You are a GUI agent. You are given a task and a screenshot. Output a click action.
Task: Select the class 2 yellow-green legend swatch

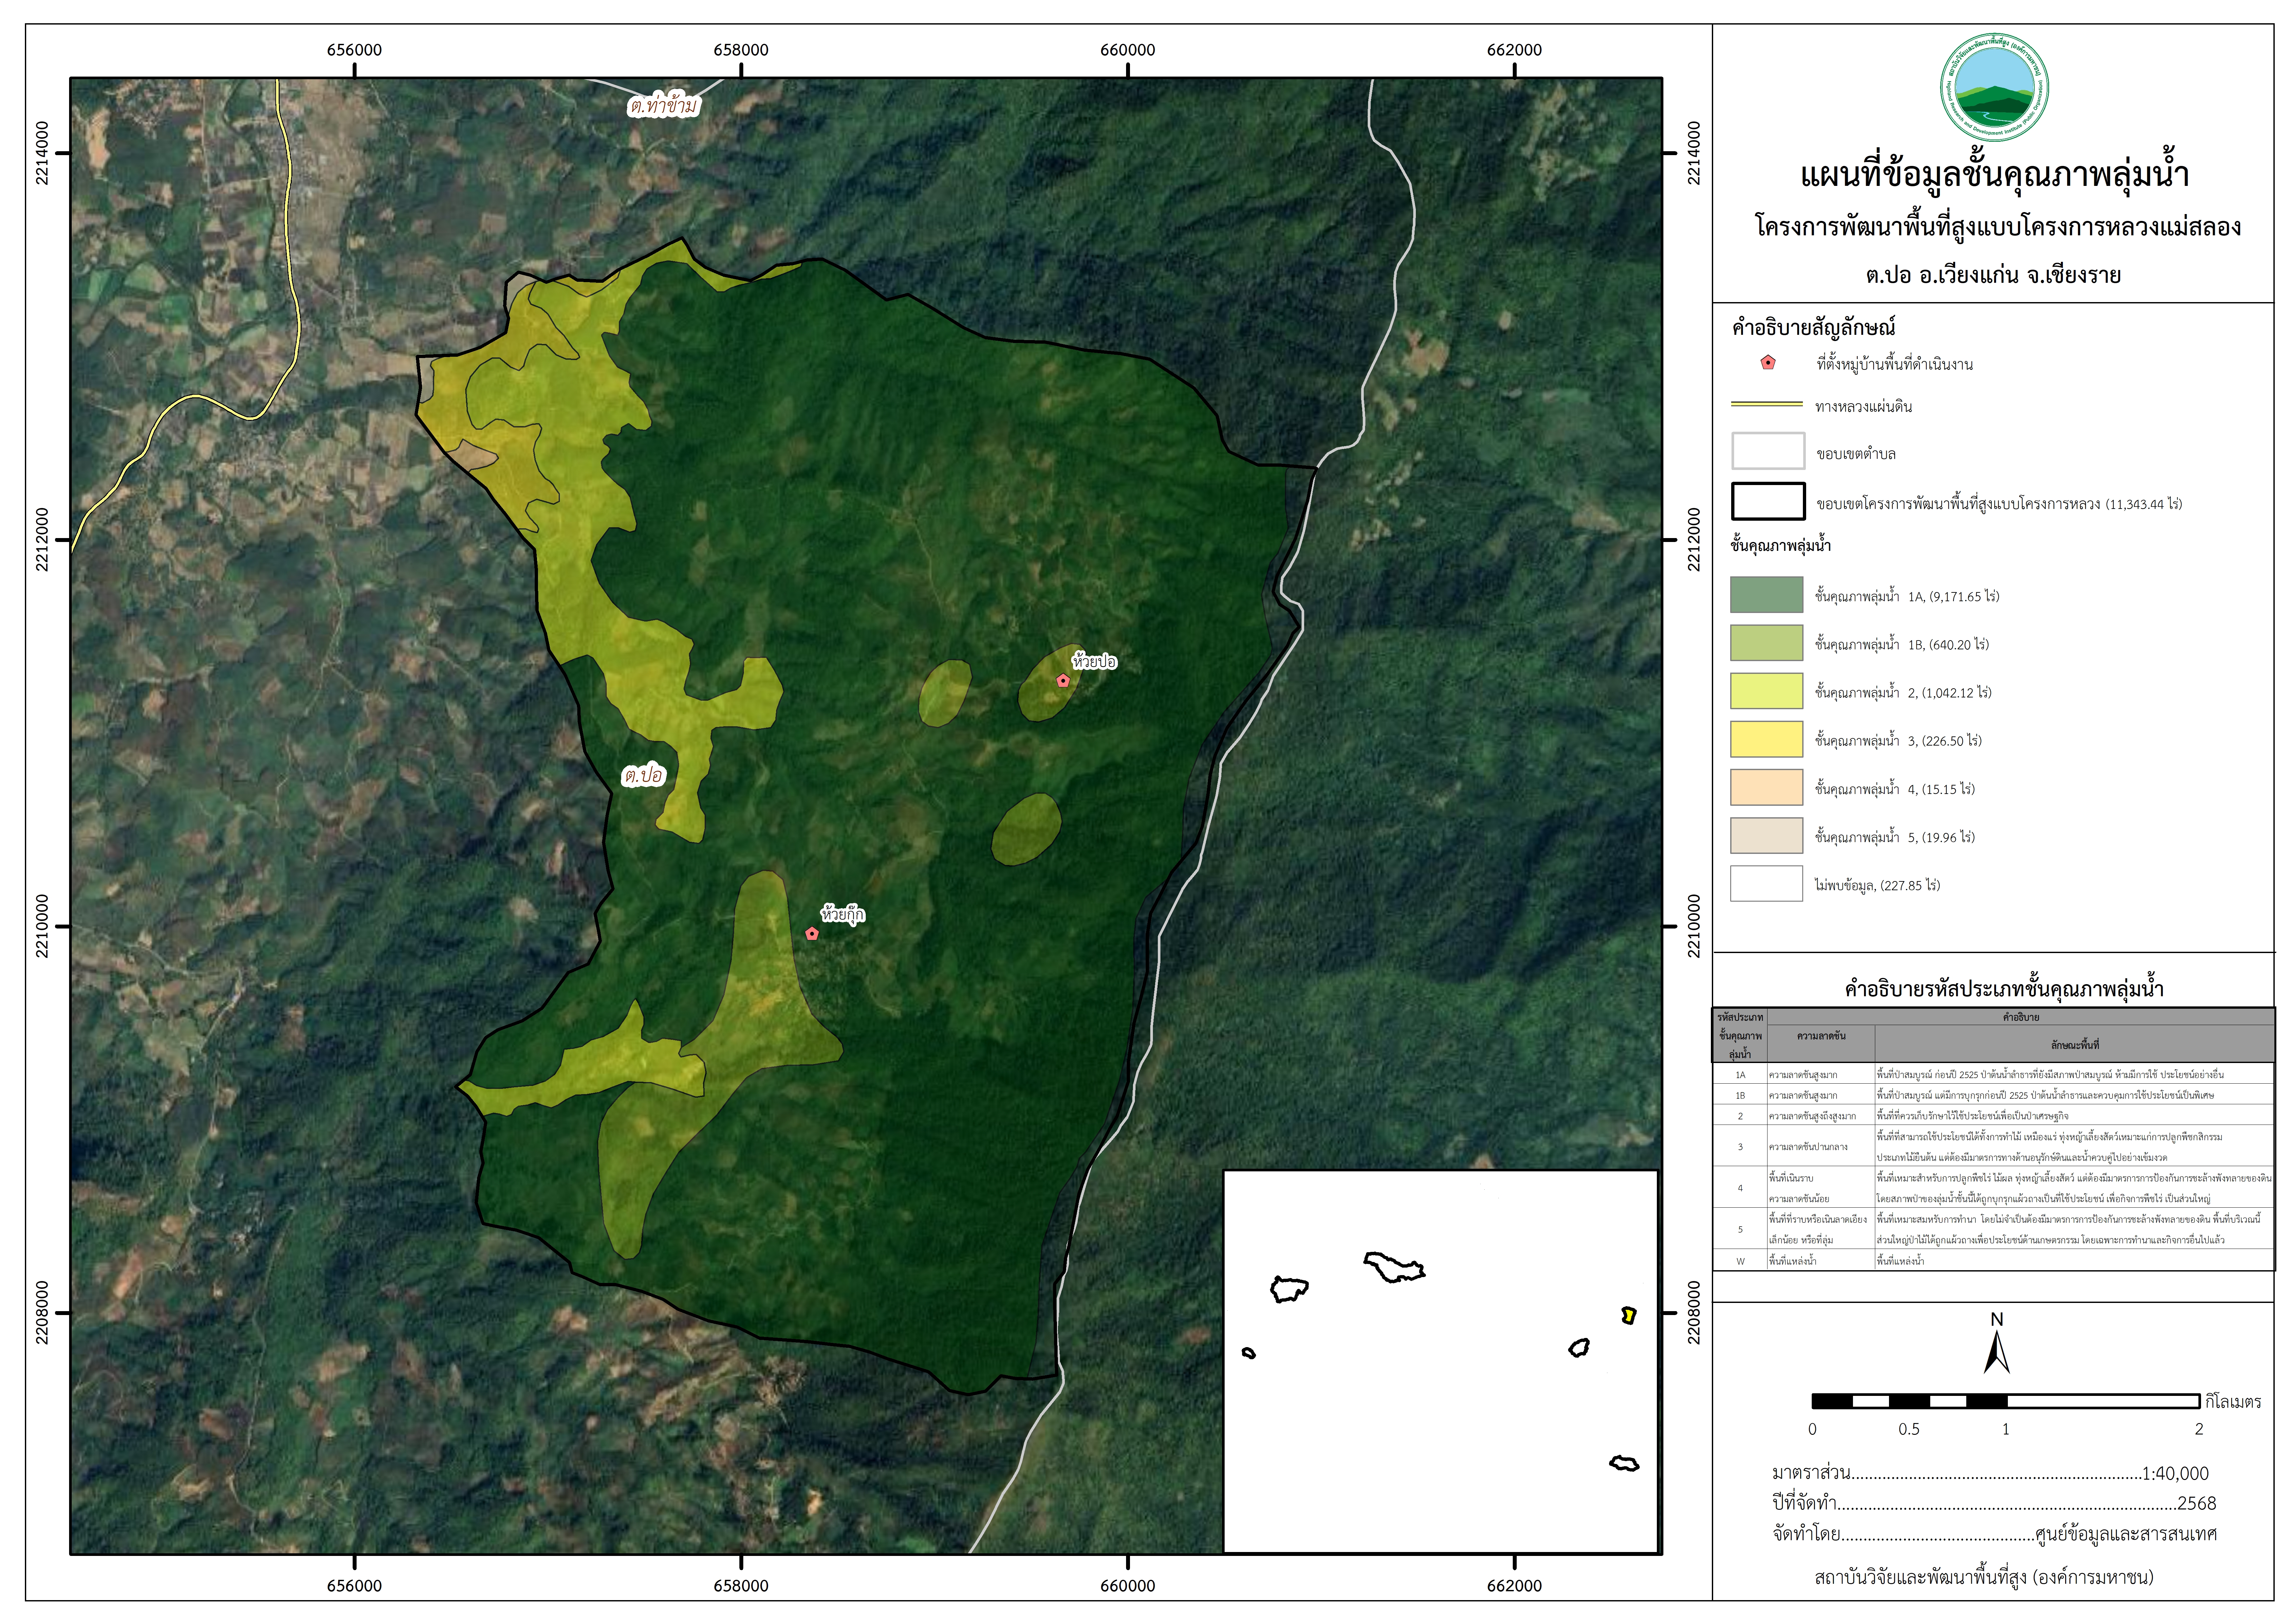[x=1767, y=691]
